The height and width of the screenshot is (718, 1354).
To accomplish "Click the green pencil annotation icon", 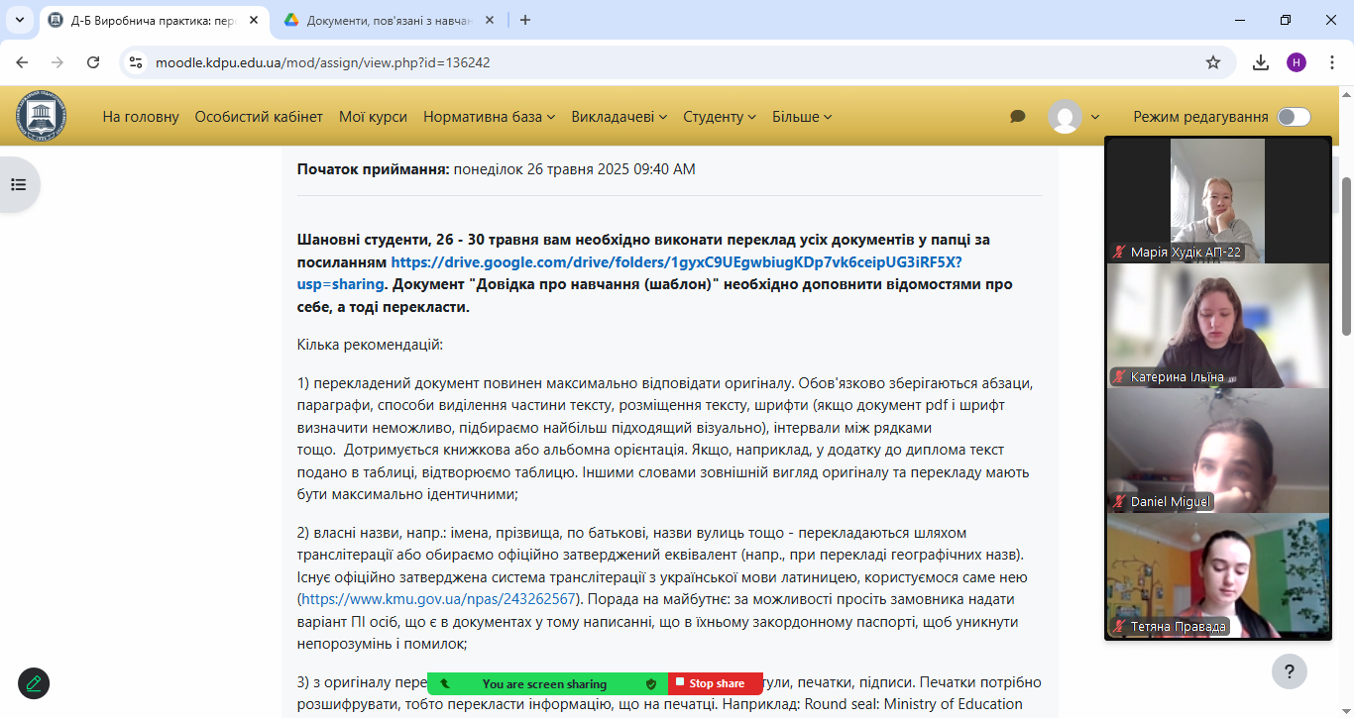I will pyautogui.click(x=34, y=683).
